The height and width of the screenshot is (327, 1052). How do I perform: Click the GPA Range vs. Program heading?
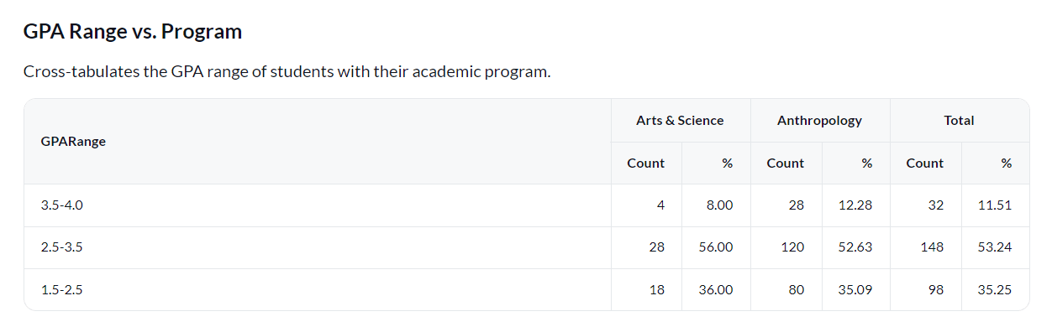coord(133,32)
